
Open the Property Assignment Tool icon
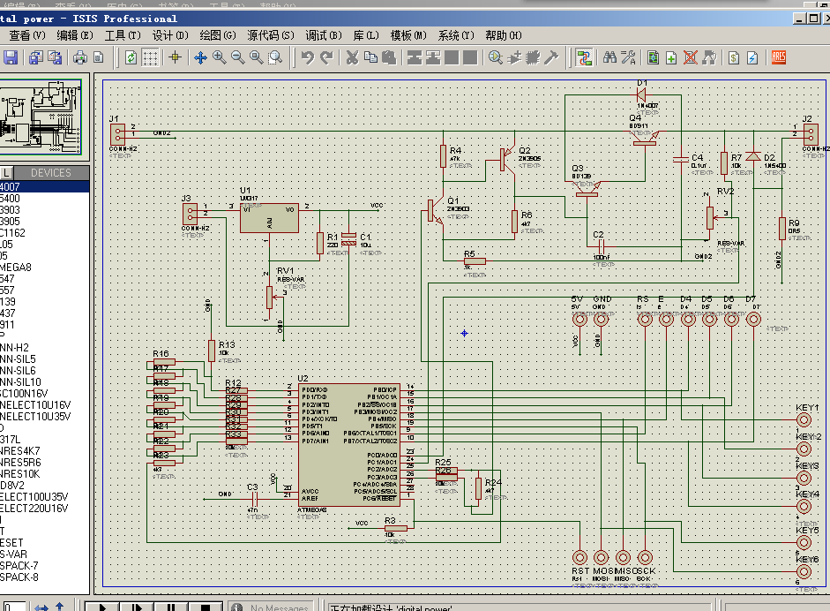click(628, 57)
